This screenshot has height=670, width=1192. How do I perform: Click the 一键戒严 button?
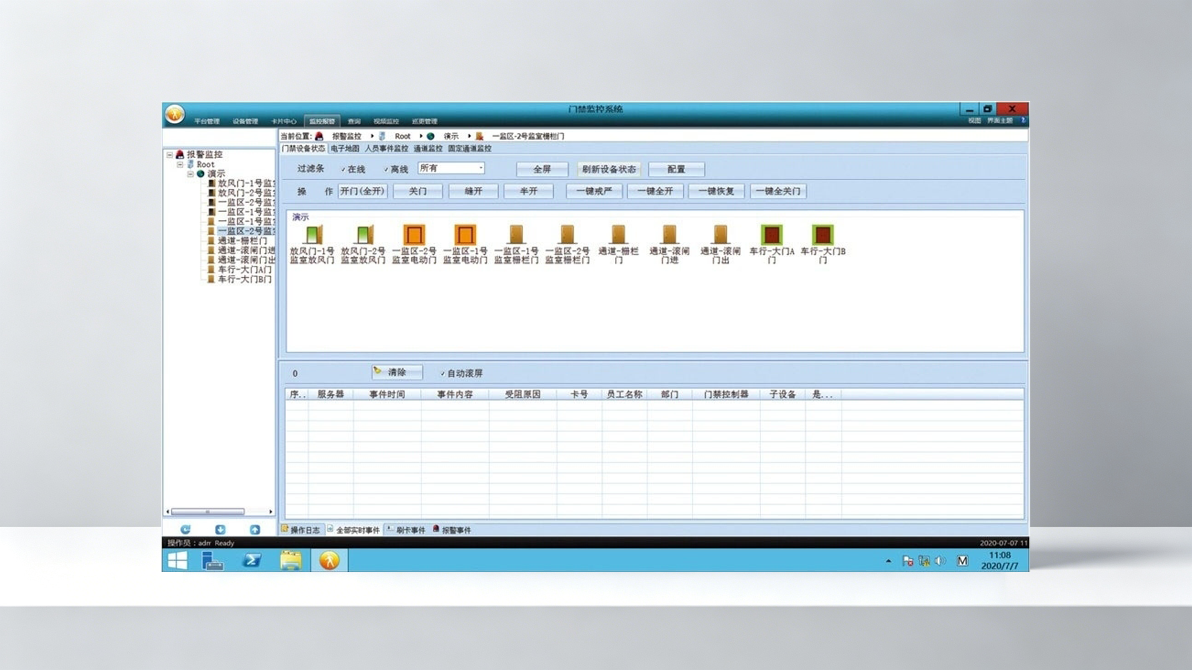(594, 191)
